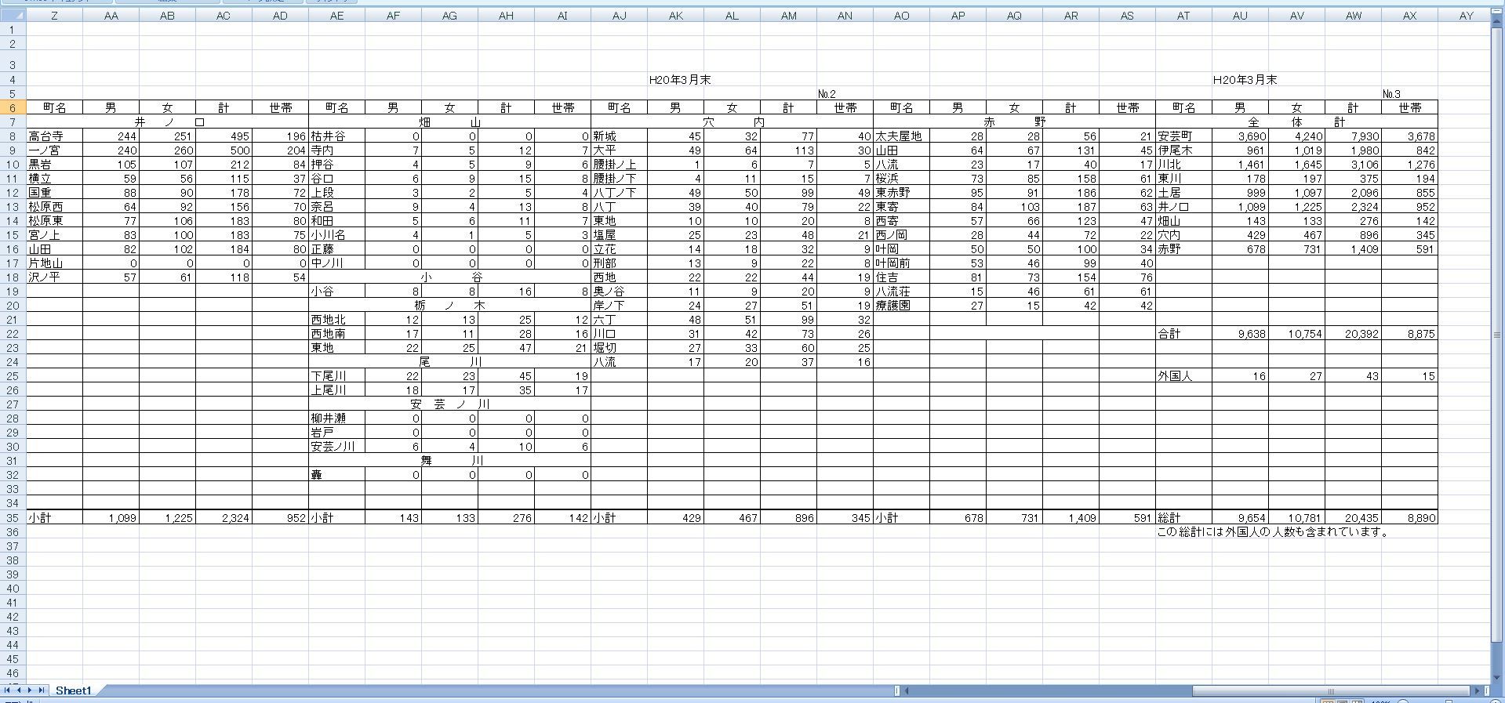1505x703 pixels.
Task: Click the grand total value 20,435
Action: click(x=1353, y=518)
